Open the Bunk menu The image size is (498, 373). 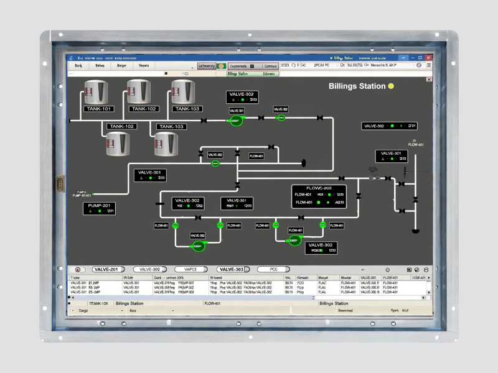tap(78, 66)
